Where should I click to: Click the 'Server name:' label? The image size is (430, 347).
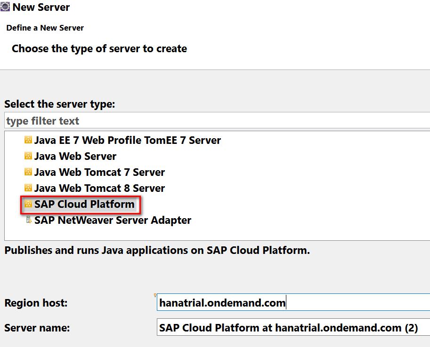(x=37, y=328)
